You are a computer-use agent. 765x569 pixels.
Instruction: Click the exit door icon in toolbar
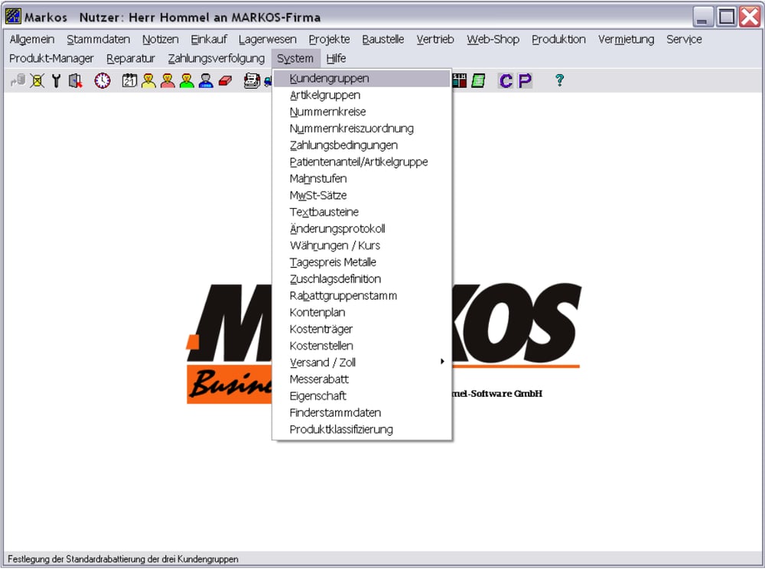click(75, 80)
